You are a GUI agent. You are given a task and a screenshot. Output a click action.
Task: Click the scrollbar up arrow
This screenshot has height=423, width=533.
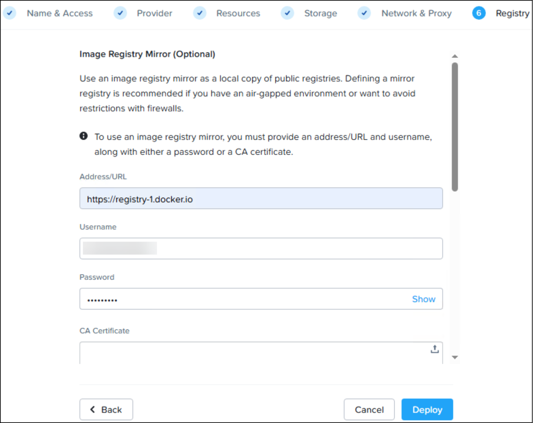454,56
